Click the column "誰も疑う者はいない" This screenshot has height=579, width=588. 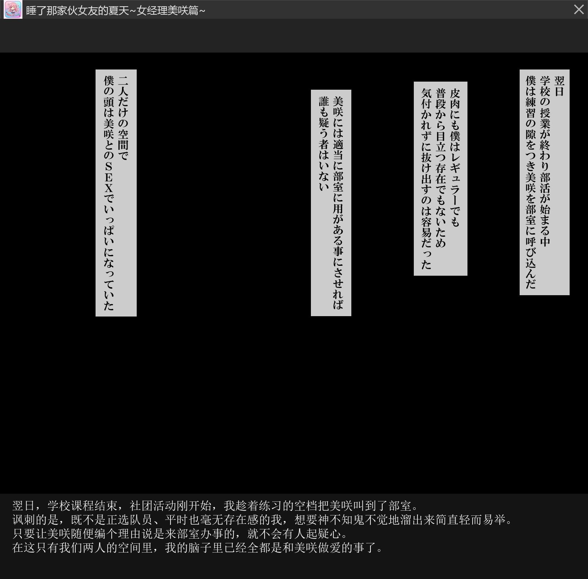pyautogui.click(x=324, y=144)
